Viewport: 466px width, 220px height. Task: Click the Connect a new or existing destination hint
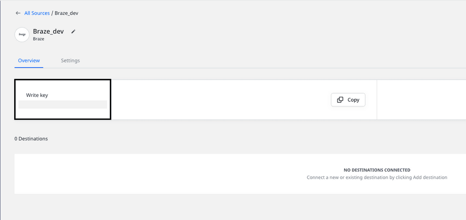377,177
